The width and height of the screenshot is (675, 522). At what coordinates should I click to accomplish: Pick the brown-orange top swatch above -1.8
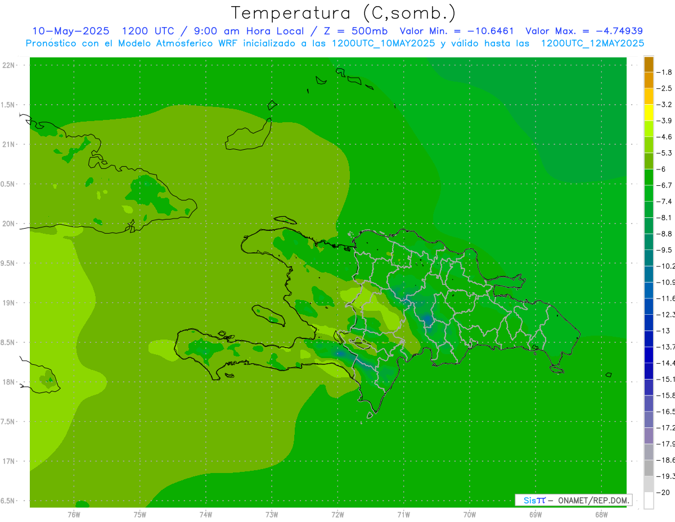[649, 64]
